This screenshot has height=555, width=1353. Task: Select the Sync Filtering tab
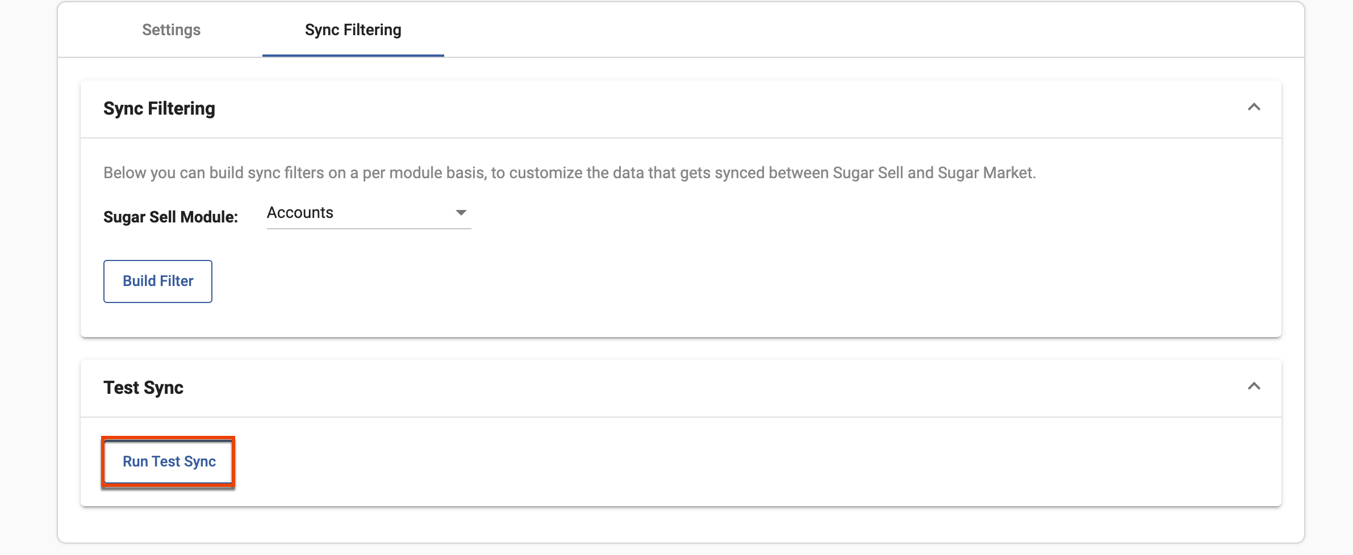[x=353, y=30]
